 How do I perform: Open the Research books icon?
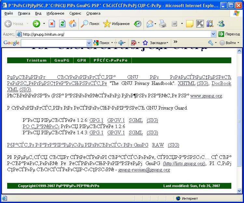click(210, 24)
